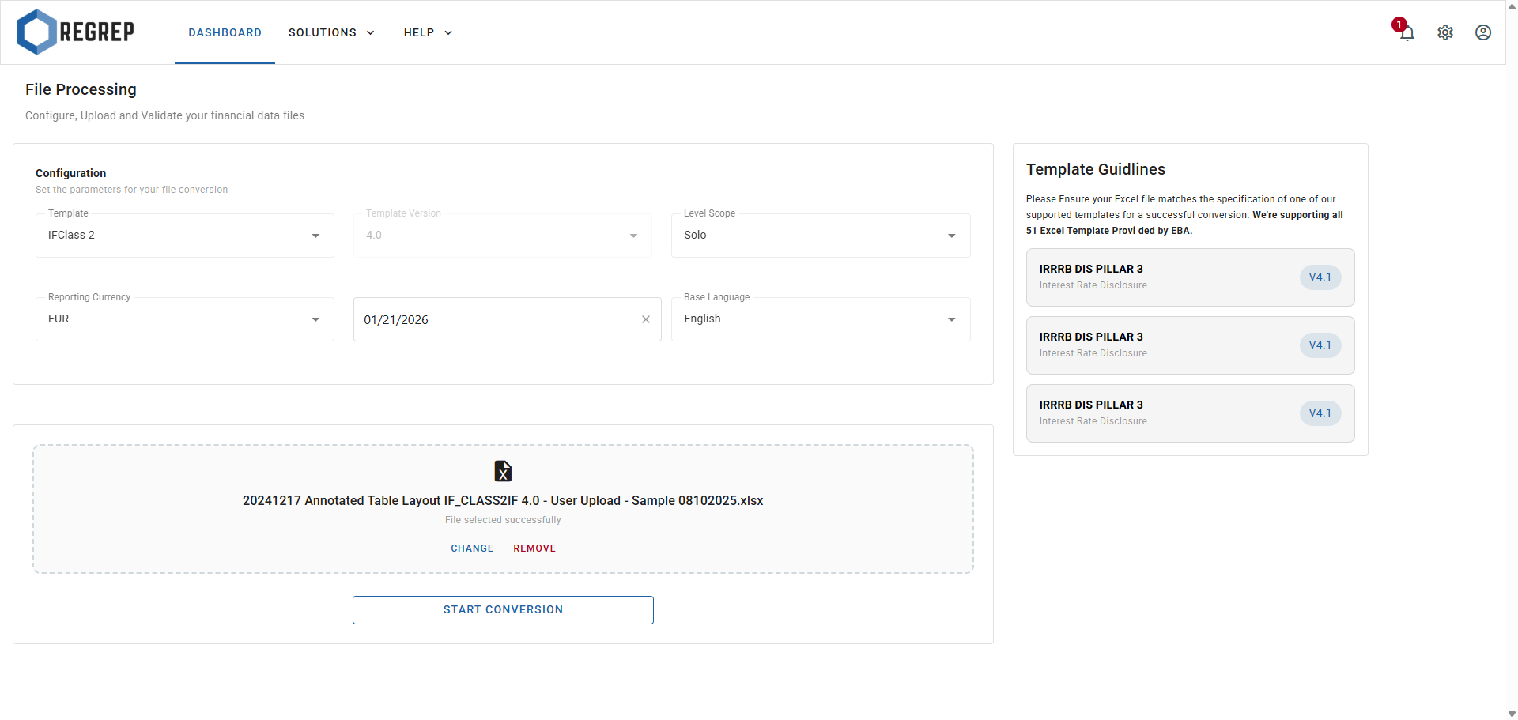Open the Reporting Currency EUR dropdown
The image size is (1518, 720).
315,319
